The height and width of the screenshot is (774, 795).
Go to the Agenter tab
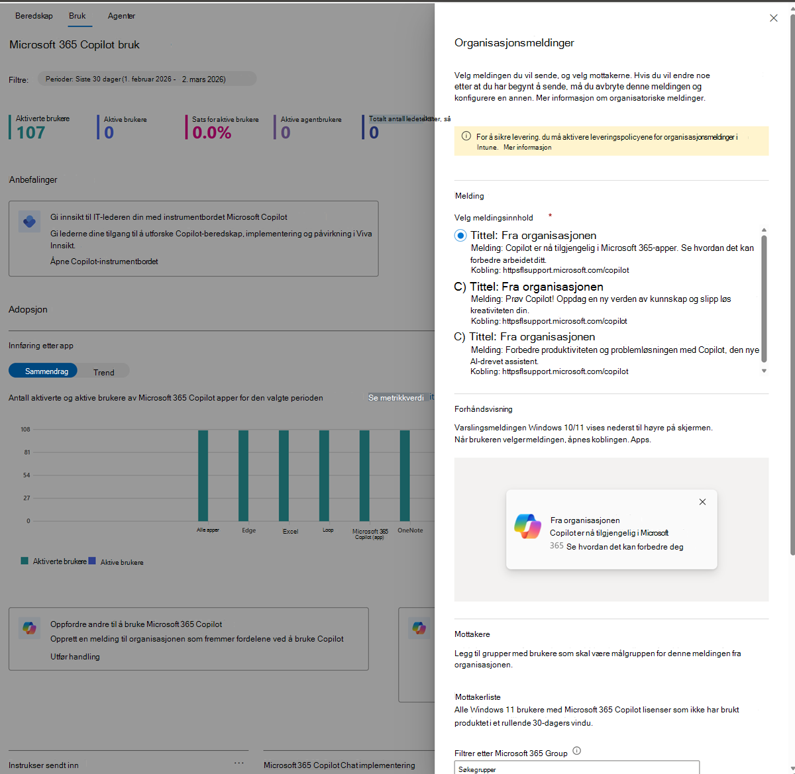click(121, 16)
